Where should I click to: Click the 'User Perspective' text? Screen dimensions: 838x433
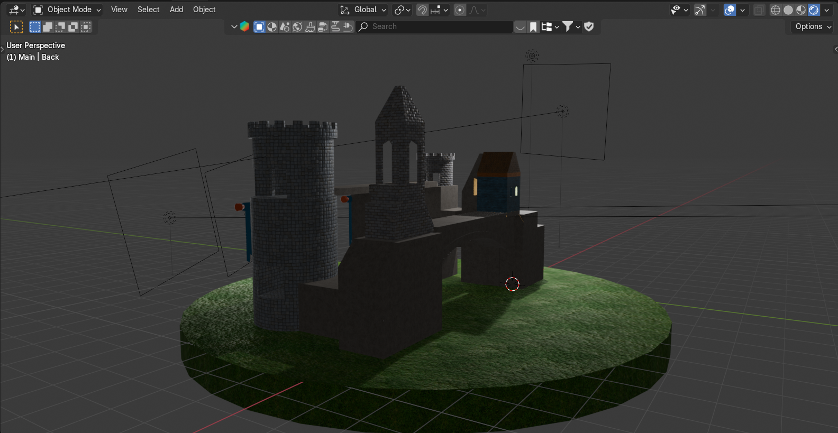pyautogui.click(x=35, y=45)
